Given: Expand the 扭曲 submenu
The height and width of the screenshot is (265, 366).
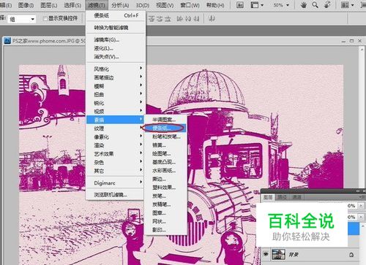Looking at the screenshot, I should pos(115,94).
